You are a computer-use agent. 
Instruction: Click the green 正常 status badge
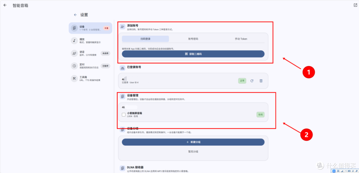(242, 81)
